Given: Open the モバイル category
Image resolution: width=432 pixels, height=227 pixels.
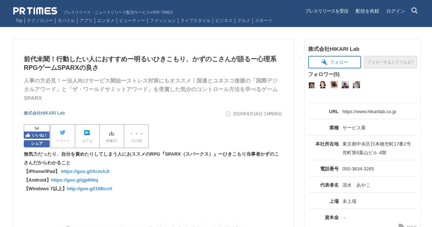Looking at the screenshot, I should point(66,21).
